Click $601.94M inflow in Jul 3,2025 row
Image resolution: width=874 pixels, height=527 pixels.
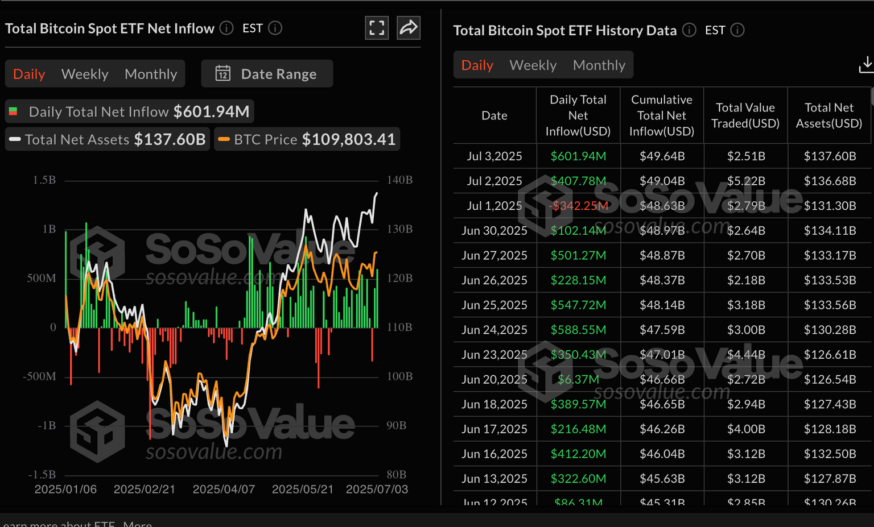(578, 156)
